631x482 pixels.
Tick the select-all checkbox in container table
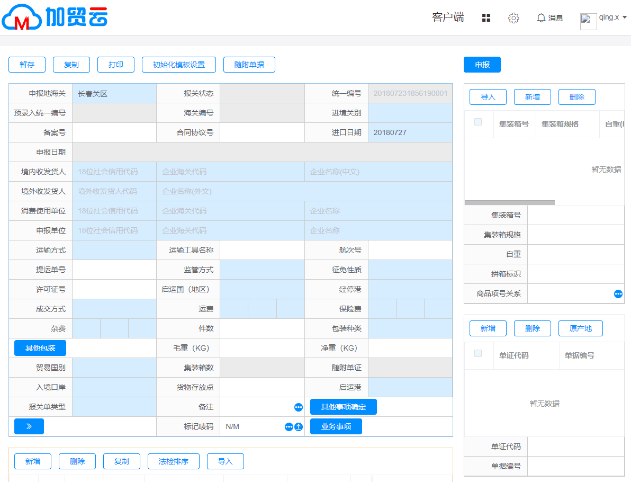pos(478,122)
